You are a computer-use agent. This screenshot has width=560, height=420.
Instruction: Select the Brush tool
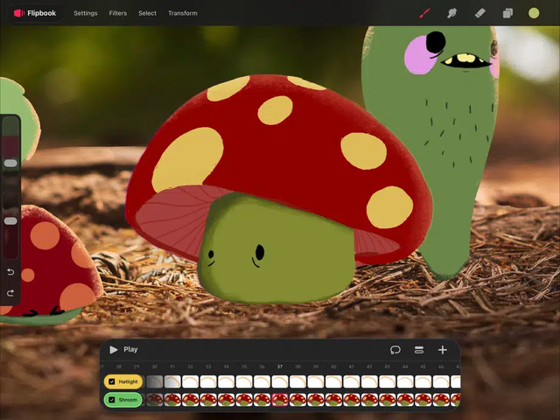coord(425,13)
